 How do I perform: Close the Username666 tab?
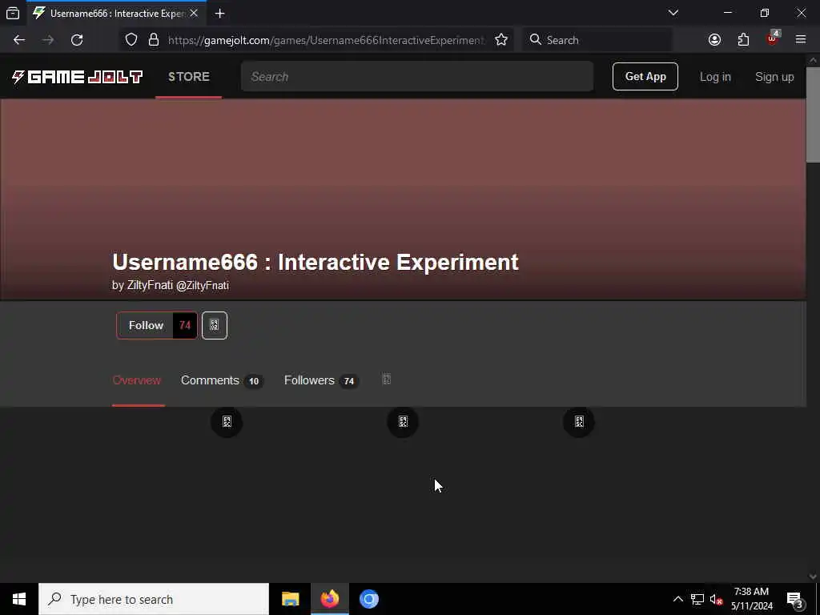tap(194, 13)
